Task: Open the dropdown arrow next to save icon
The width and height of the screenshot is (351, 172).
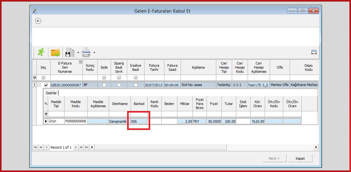Action: pos(78,52)
